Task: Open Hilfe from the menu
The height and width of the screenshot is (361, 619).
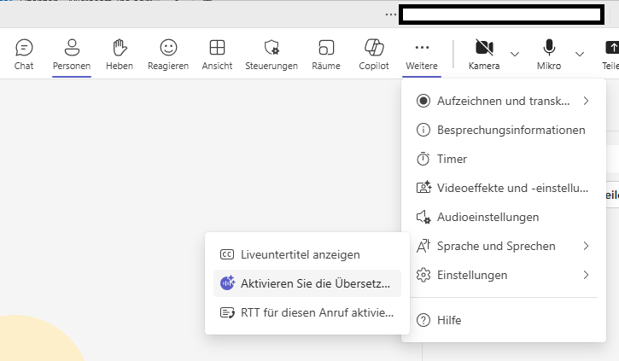Action: (504, 320)
